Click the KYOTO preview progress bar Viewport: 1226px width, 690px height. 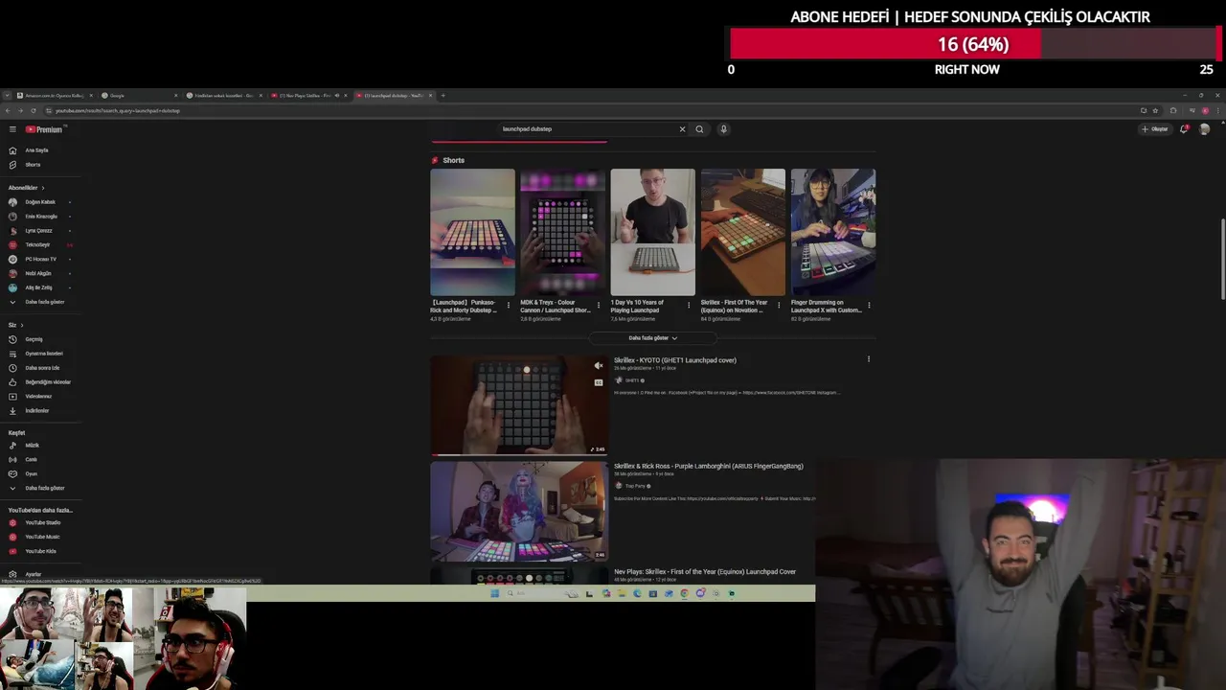(x=518, y=454)
